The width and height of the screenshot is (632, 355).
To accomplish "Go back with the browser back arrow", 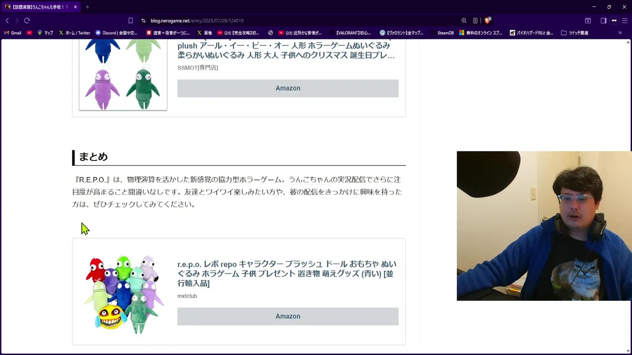I will coord(7,21).
